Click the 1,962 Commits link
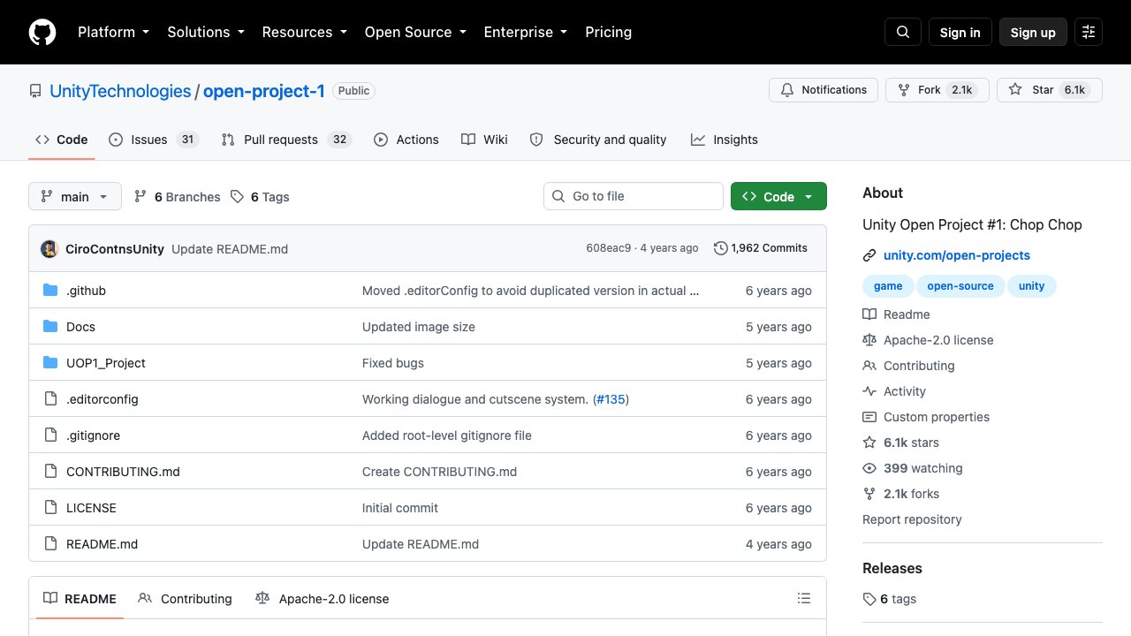 tap(761, 248)
